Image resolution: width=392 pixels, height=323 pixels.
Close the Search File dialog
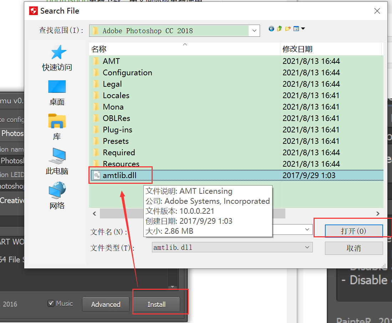coord(377,11)
